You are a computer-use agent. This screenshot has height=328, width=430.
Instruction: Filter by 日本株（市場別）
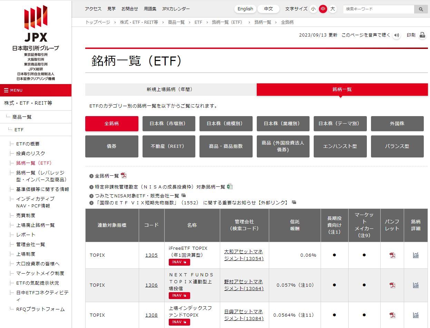(169, 124)
